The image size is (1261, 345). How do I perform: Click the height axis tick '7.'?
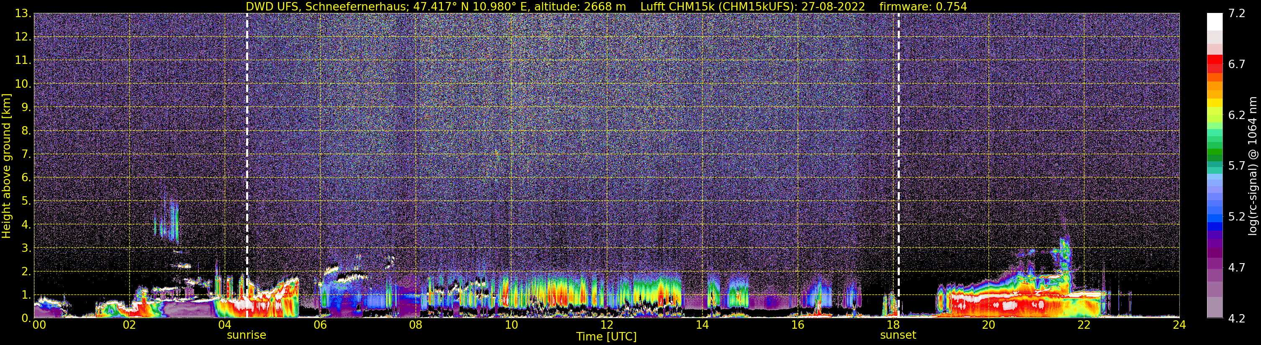click(26, 155)
